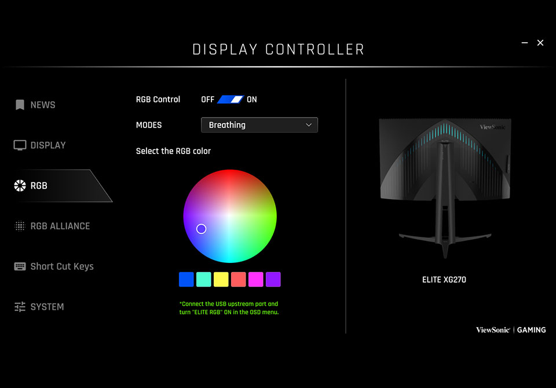Open the MODES dropdown showing Breathing

click(259, 125)
